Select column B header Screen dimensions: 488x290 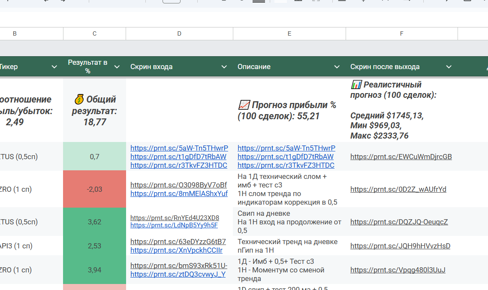31,33
